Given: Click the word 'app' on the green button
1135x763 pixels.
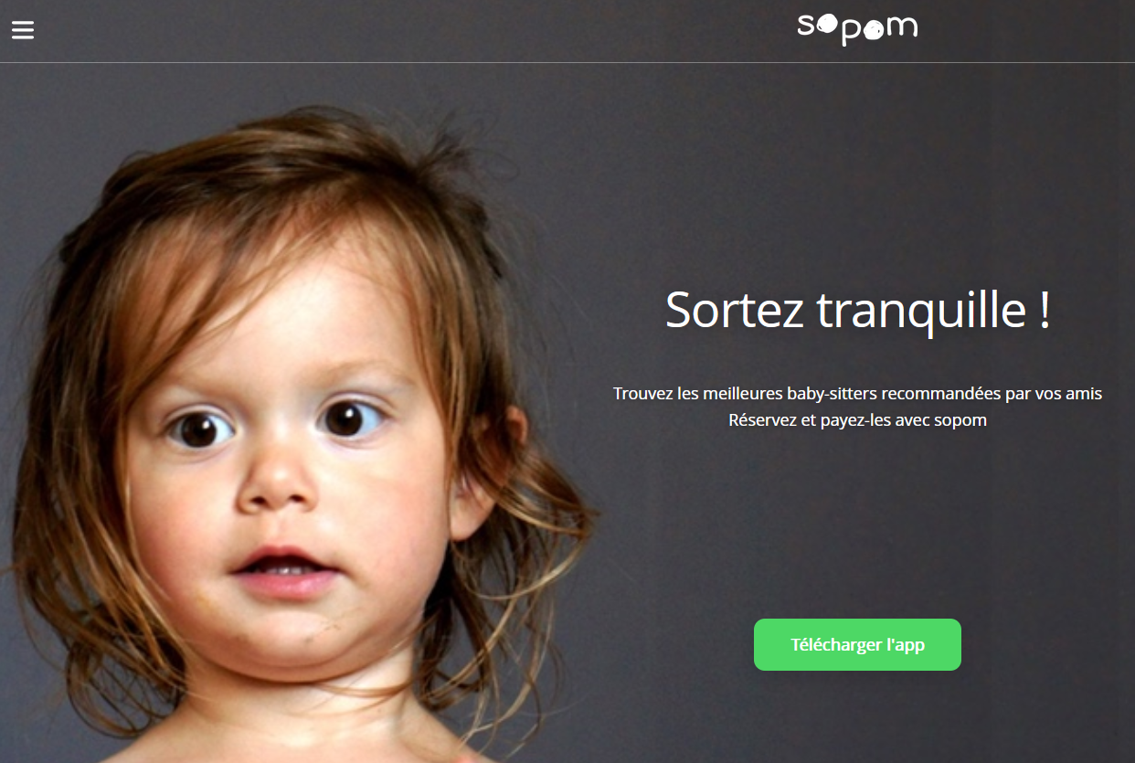Looking at the screenshot, I should 908,645.
